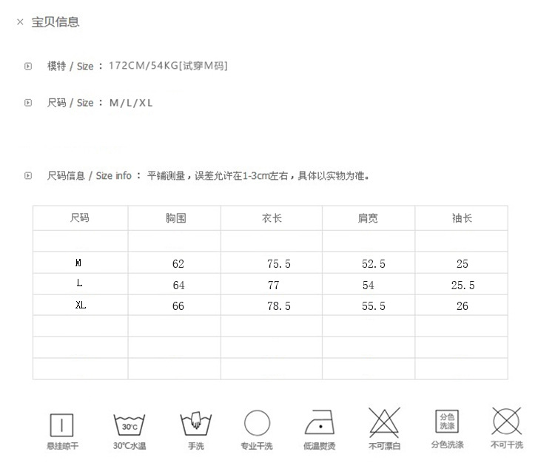555x463 pixels.
Task: Click the length value 77
Action: tap(273, 285)
